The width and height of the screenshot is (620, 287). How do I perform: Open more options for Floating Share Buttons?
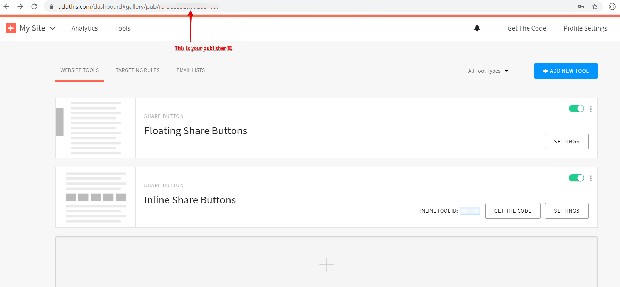pyautogui.click(x=591, y=109)
